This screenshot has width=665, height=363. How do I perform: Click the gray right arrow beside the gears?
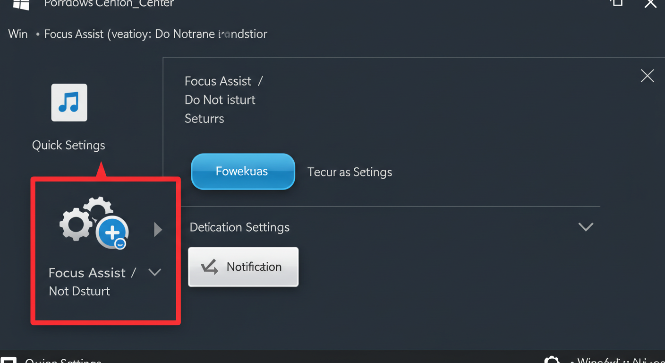(158, 230)
